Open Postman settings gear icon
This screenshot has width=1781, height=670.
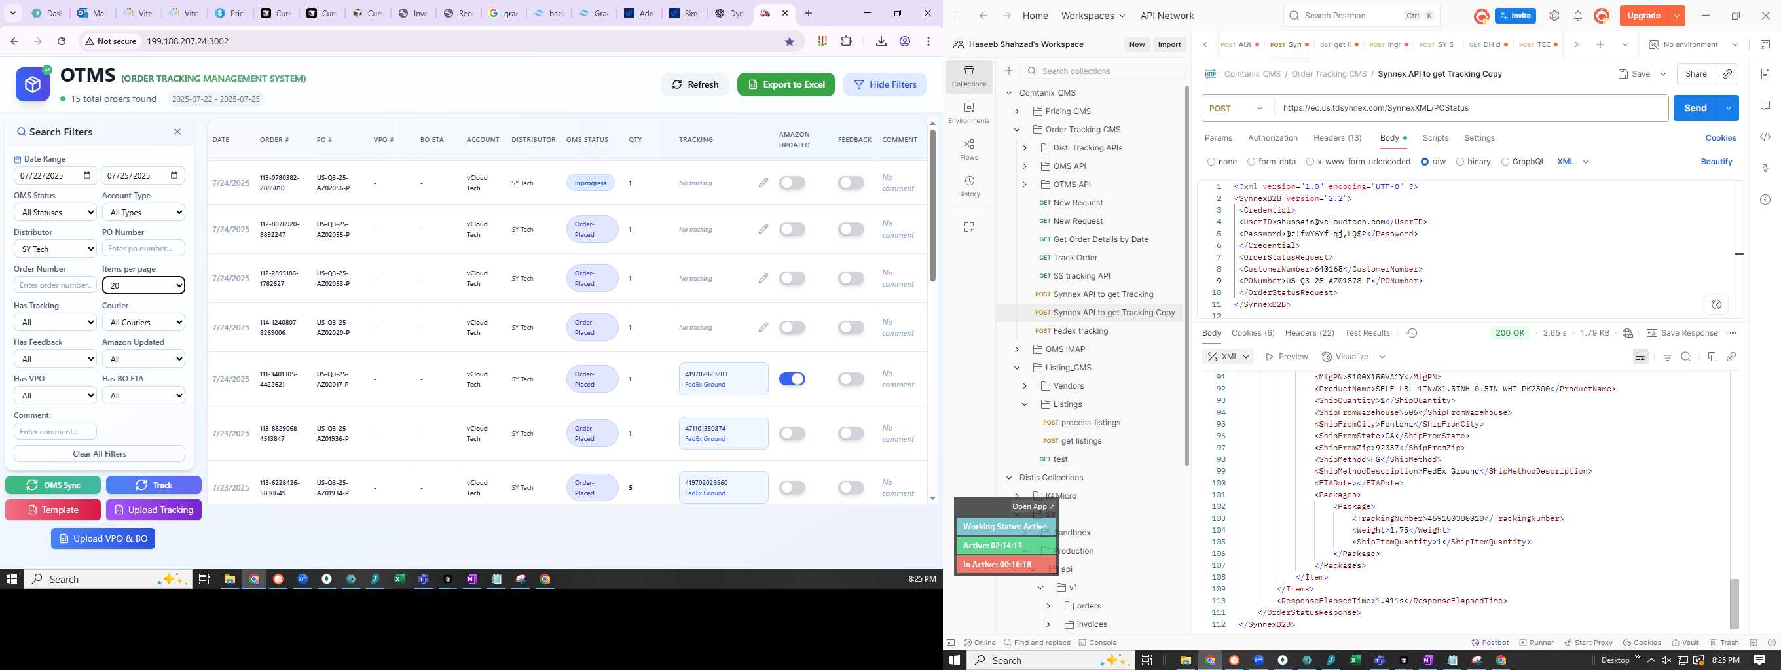point(1554,16)
